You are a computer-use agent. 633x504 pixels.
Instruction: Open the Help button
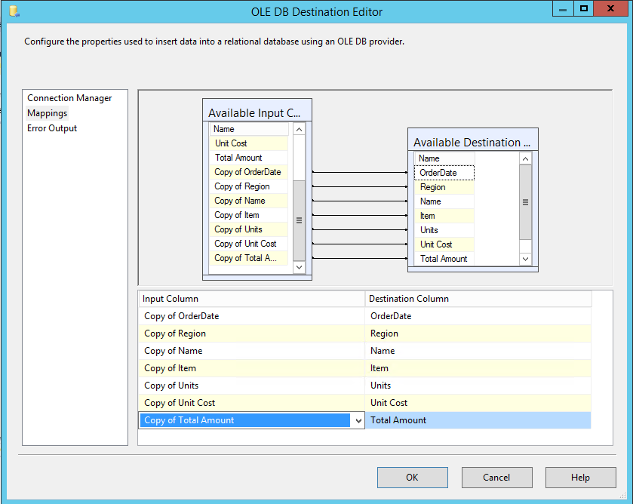click(580, 477)
